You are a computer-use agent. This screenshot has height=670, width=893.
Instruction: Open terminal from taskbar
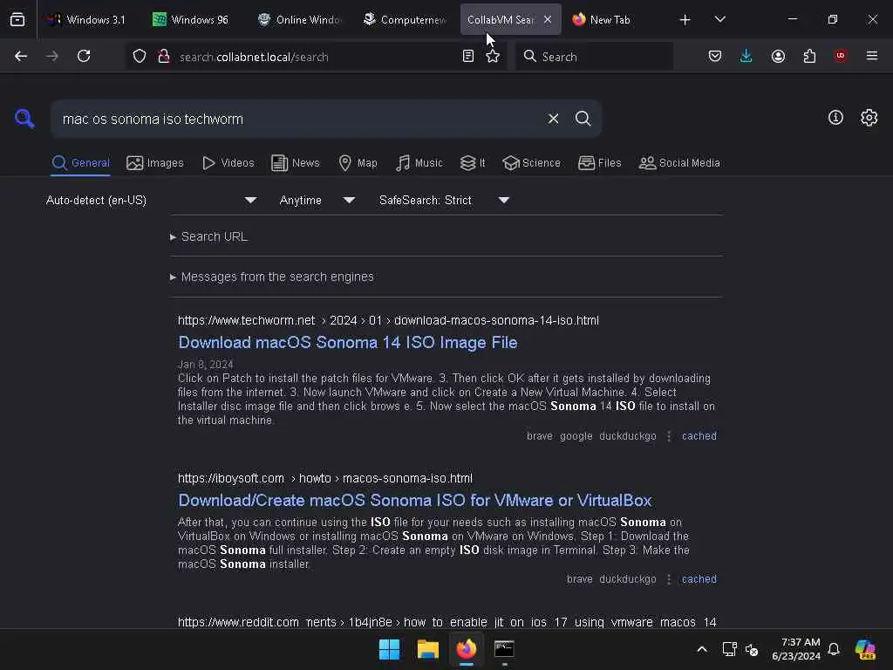tap(504, 649)
